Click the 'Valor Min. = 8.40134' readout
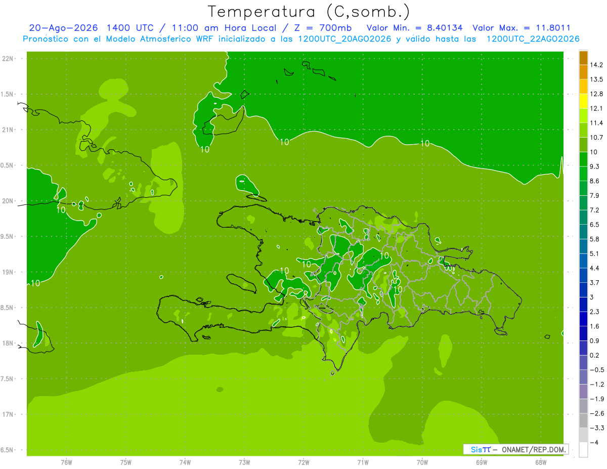Screen dimensions: 607x469 414,28
